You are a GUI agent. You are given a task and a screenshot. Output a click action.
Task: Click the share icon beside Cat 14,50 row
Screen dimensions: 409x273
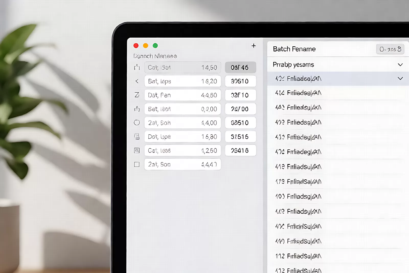(x=137, y=67)
